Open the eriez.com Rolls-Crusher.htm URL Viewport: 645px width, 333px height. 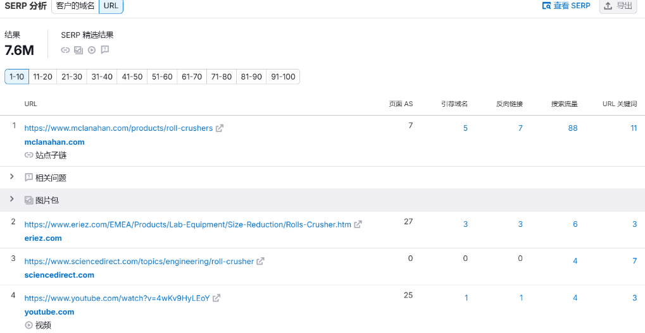coord(187,224)
